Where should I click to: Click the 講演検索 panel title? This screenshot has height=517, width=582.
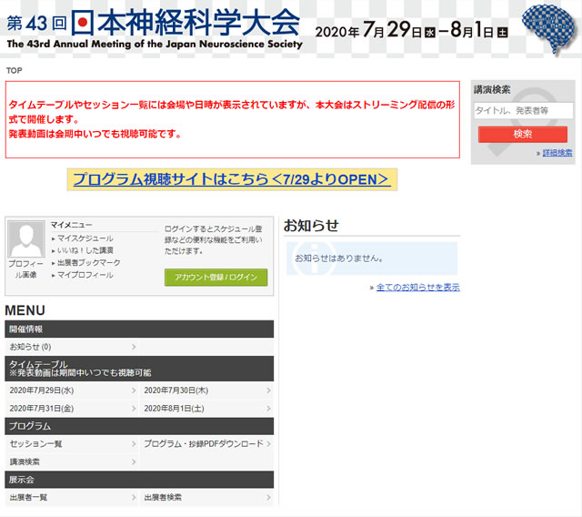pos(492,89)
